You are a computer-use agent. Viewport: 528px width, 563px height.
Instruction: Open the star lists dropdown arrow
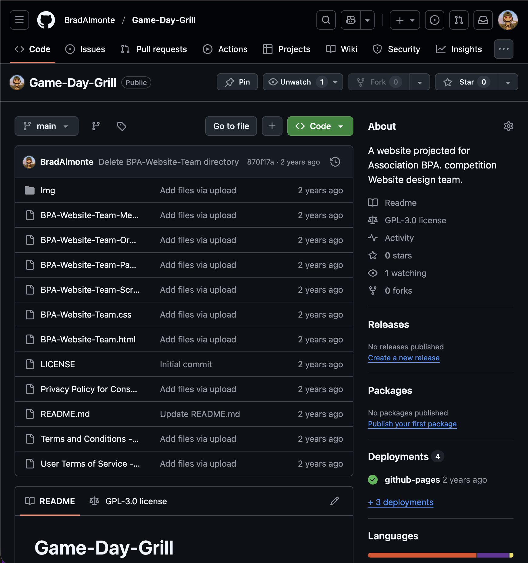pos(508,82)
